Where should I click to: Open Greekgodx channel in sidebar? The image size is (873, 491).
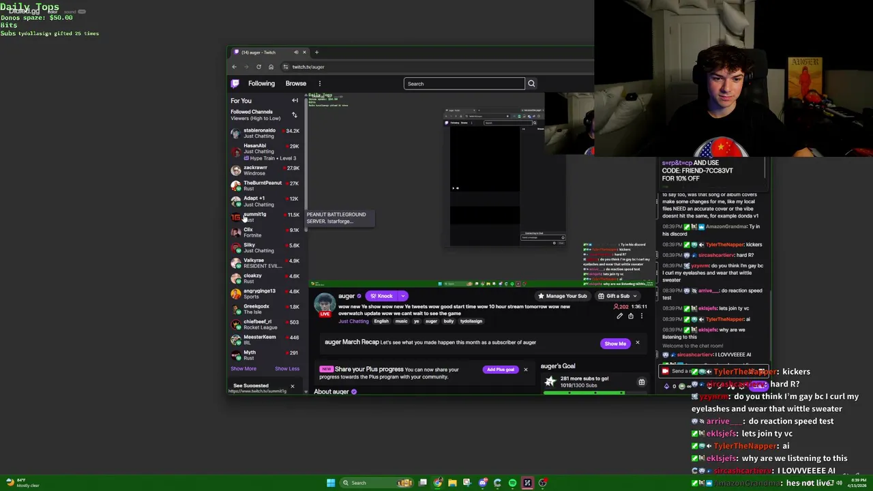coord(265,309)
